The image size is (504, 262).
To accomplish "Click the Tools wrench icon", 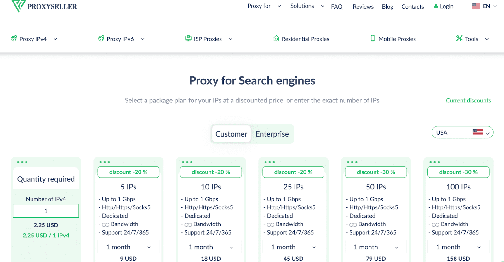I will [459, 38].
